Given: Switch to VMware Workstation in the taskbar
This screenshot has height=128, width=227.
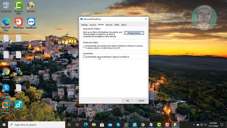Looking at the screenshot, I should pos(126,125).
